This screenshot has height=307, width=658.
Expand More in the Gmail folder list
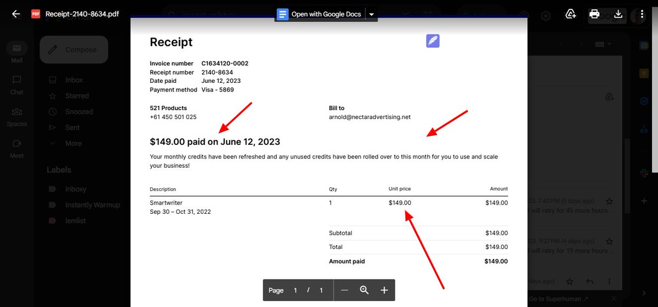pos(73,143)
